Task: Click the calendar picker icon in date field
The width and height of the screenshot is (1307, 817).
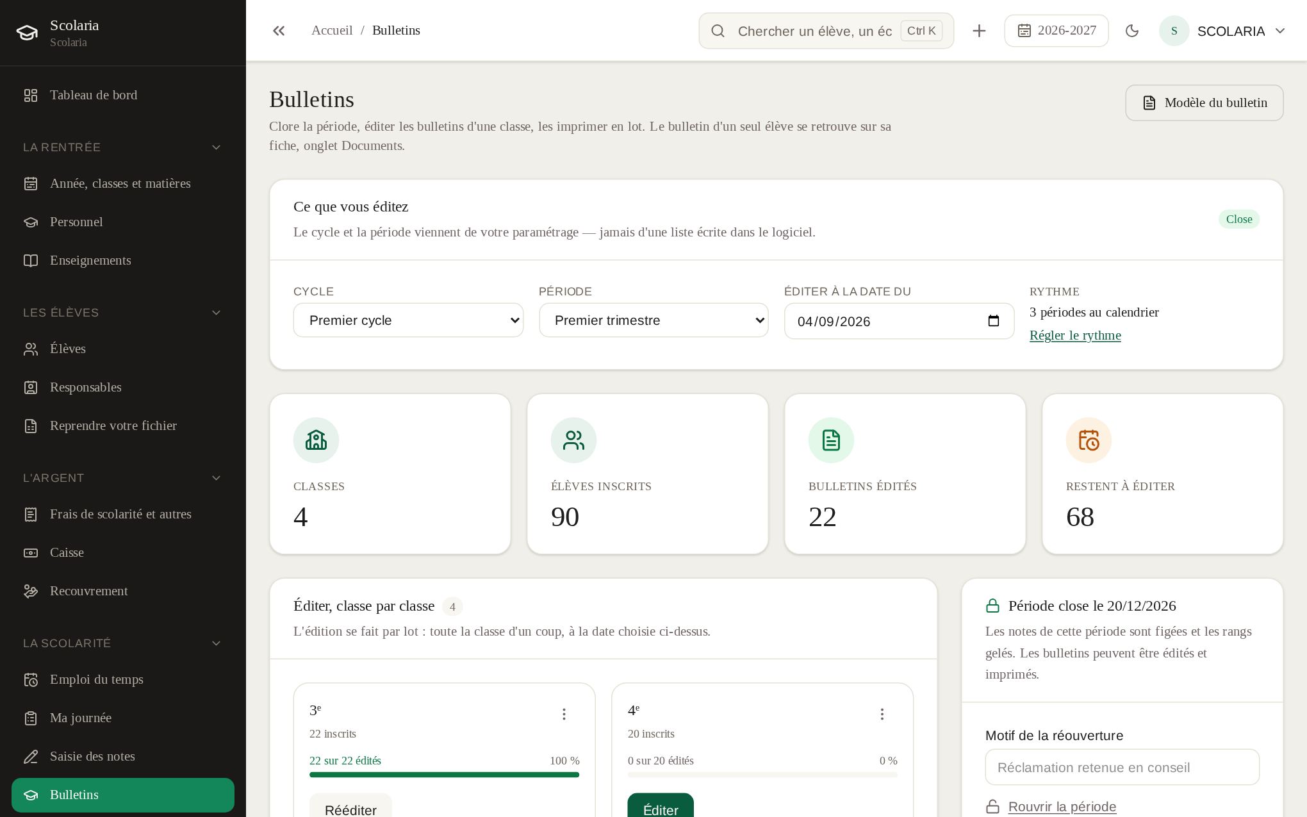Action: 994,320
